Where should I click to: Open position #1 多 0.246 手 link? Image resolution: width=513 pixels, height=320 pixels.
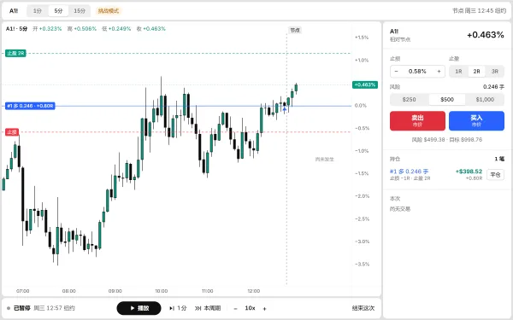pos(409,172)
